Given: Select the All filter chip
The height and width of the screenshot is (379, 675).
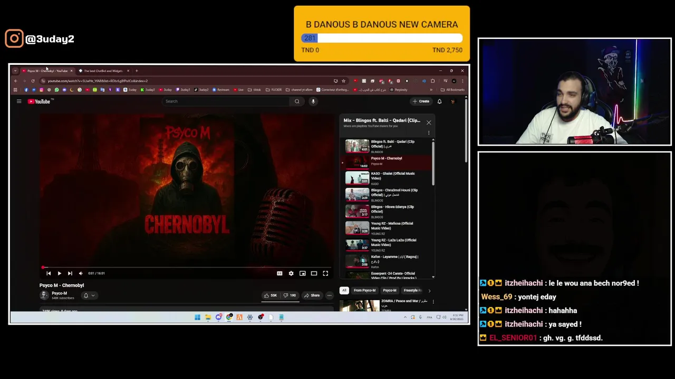Looking at the screenshot, I should click(x=344, y=291).
